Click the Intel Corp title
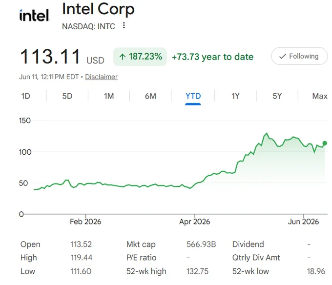This screenshot has height=285, width=332. pos(98,10)
